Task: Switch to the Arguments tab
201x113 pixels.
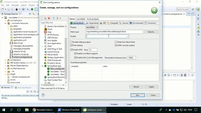Action: (x=92, y=23)
